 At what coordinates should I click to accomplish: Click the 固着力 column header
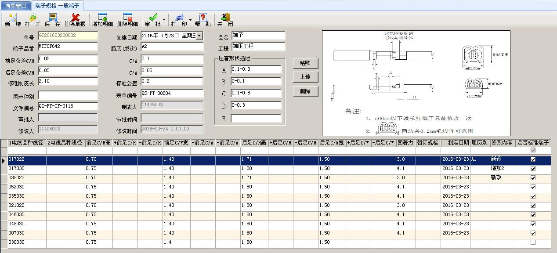pos(405,143)
